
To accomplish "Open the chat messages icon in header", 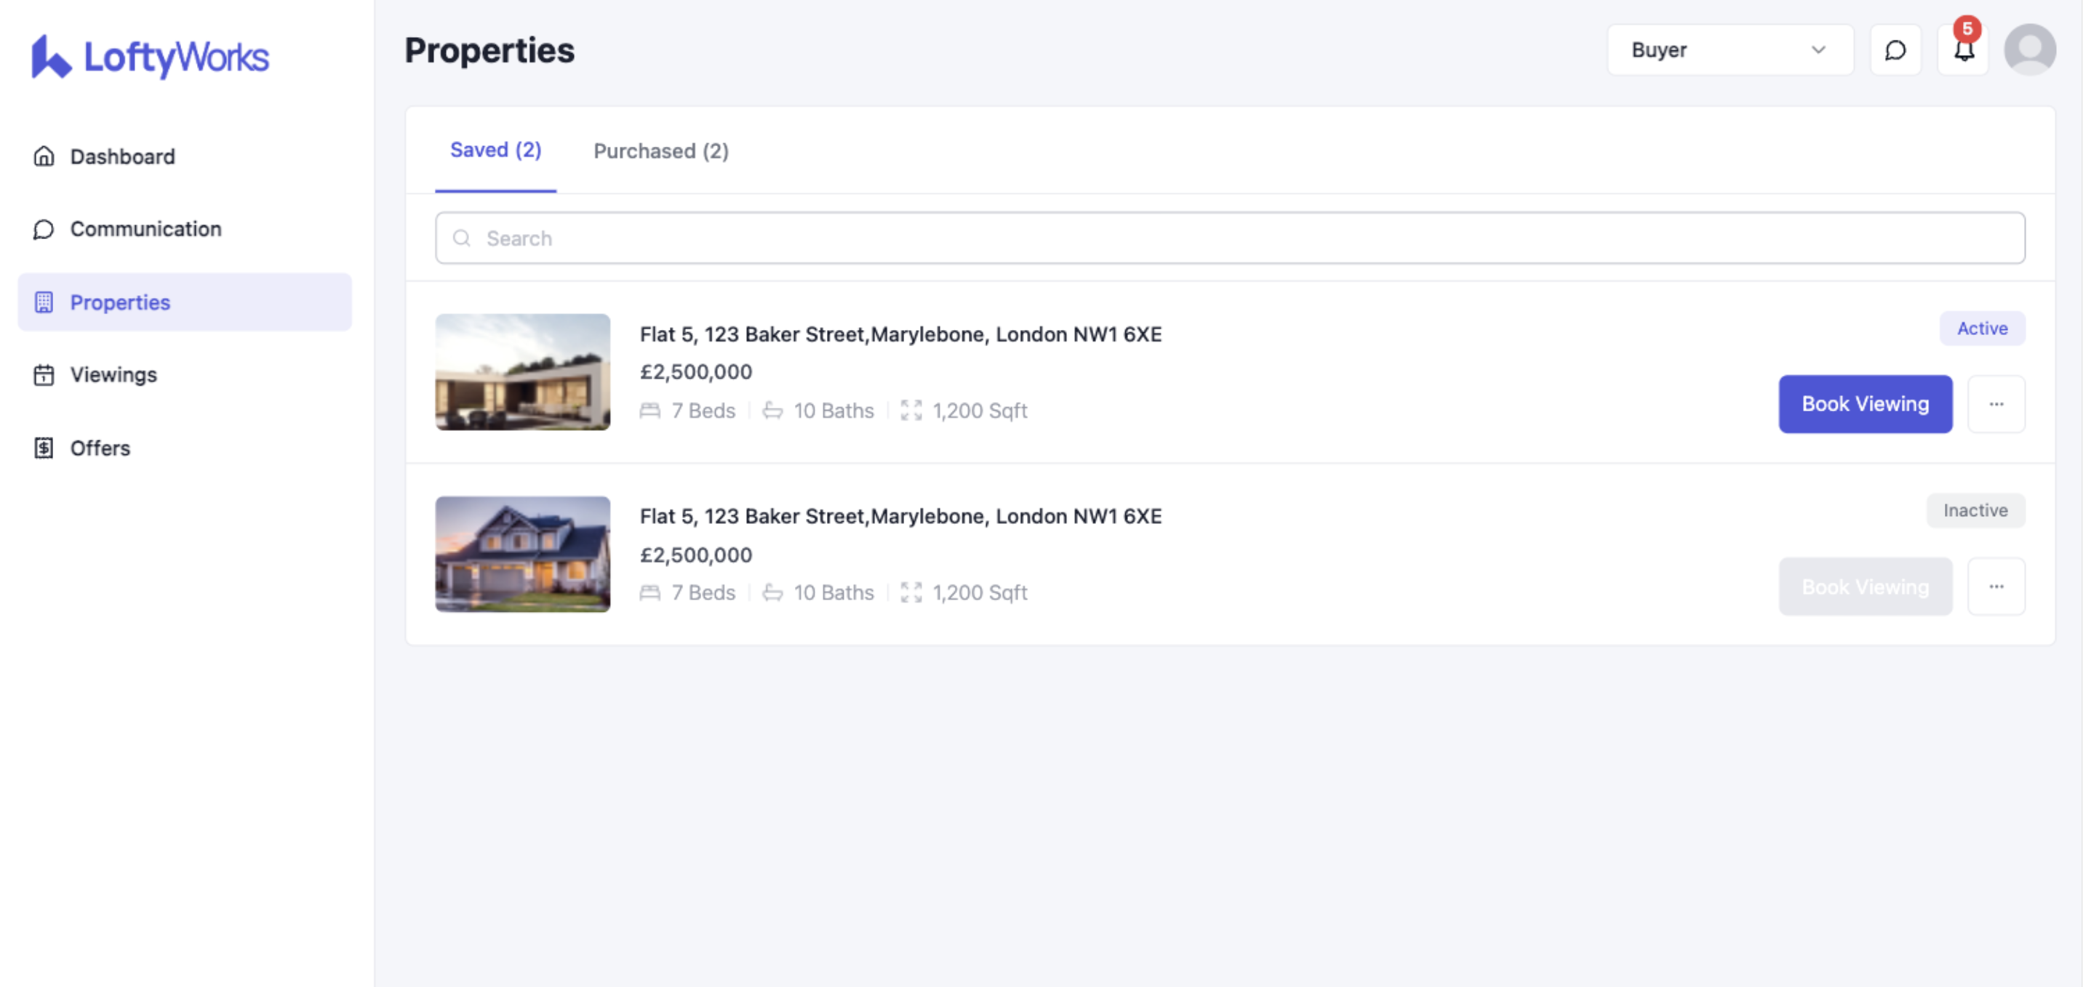I will (1895, 50).
